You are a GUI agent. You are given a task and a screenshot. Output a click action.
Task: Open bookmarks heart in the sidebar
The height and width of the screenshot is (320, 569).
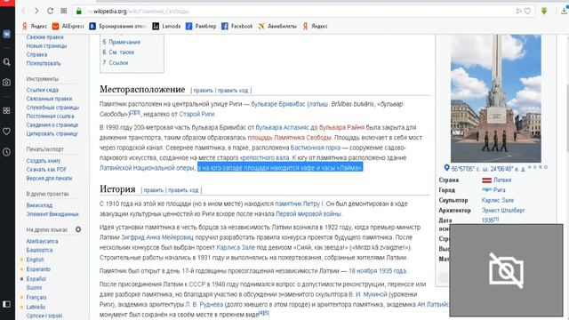coord(6,131)
